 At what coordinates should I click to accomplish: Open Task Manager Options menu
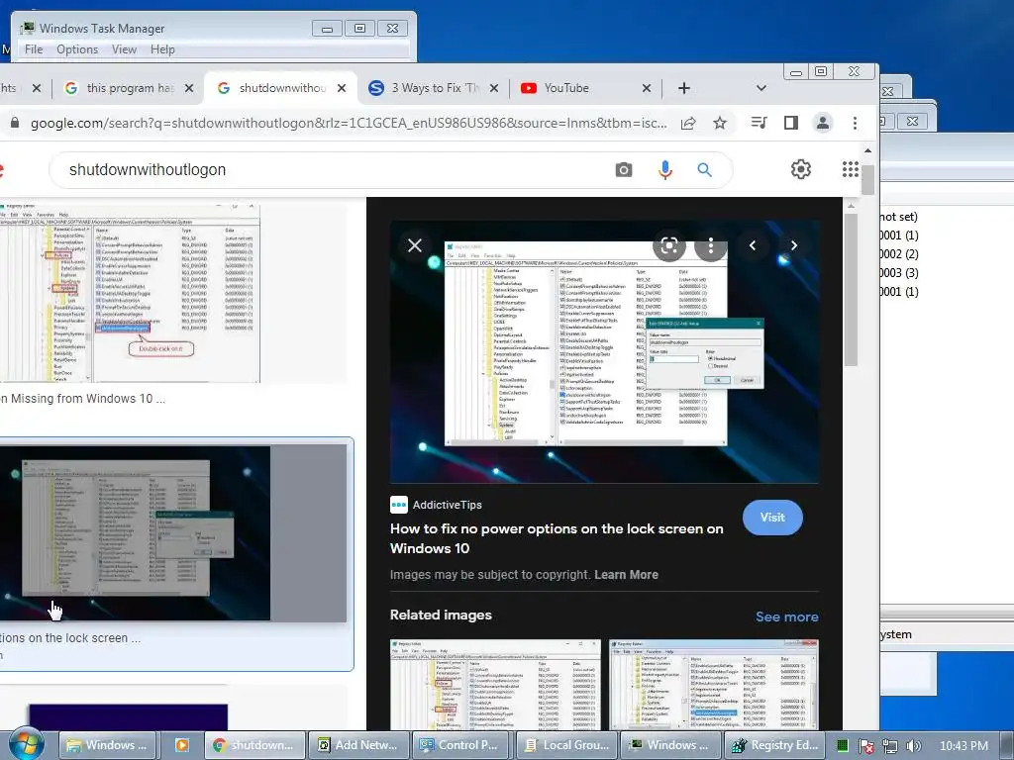coord(77,49)
